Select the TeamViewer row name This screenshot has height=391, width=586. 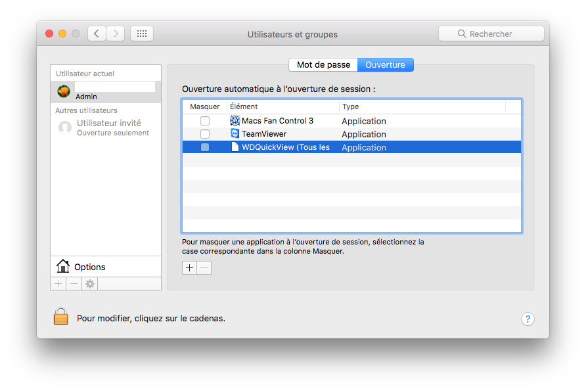[264, 134]
